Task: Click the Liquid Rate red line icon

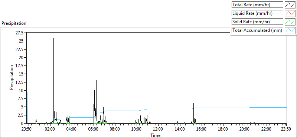Action: (290, 13)
